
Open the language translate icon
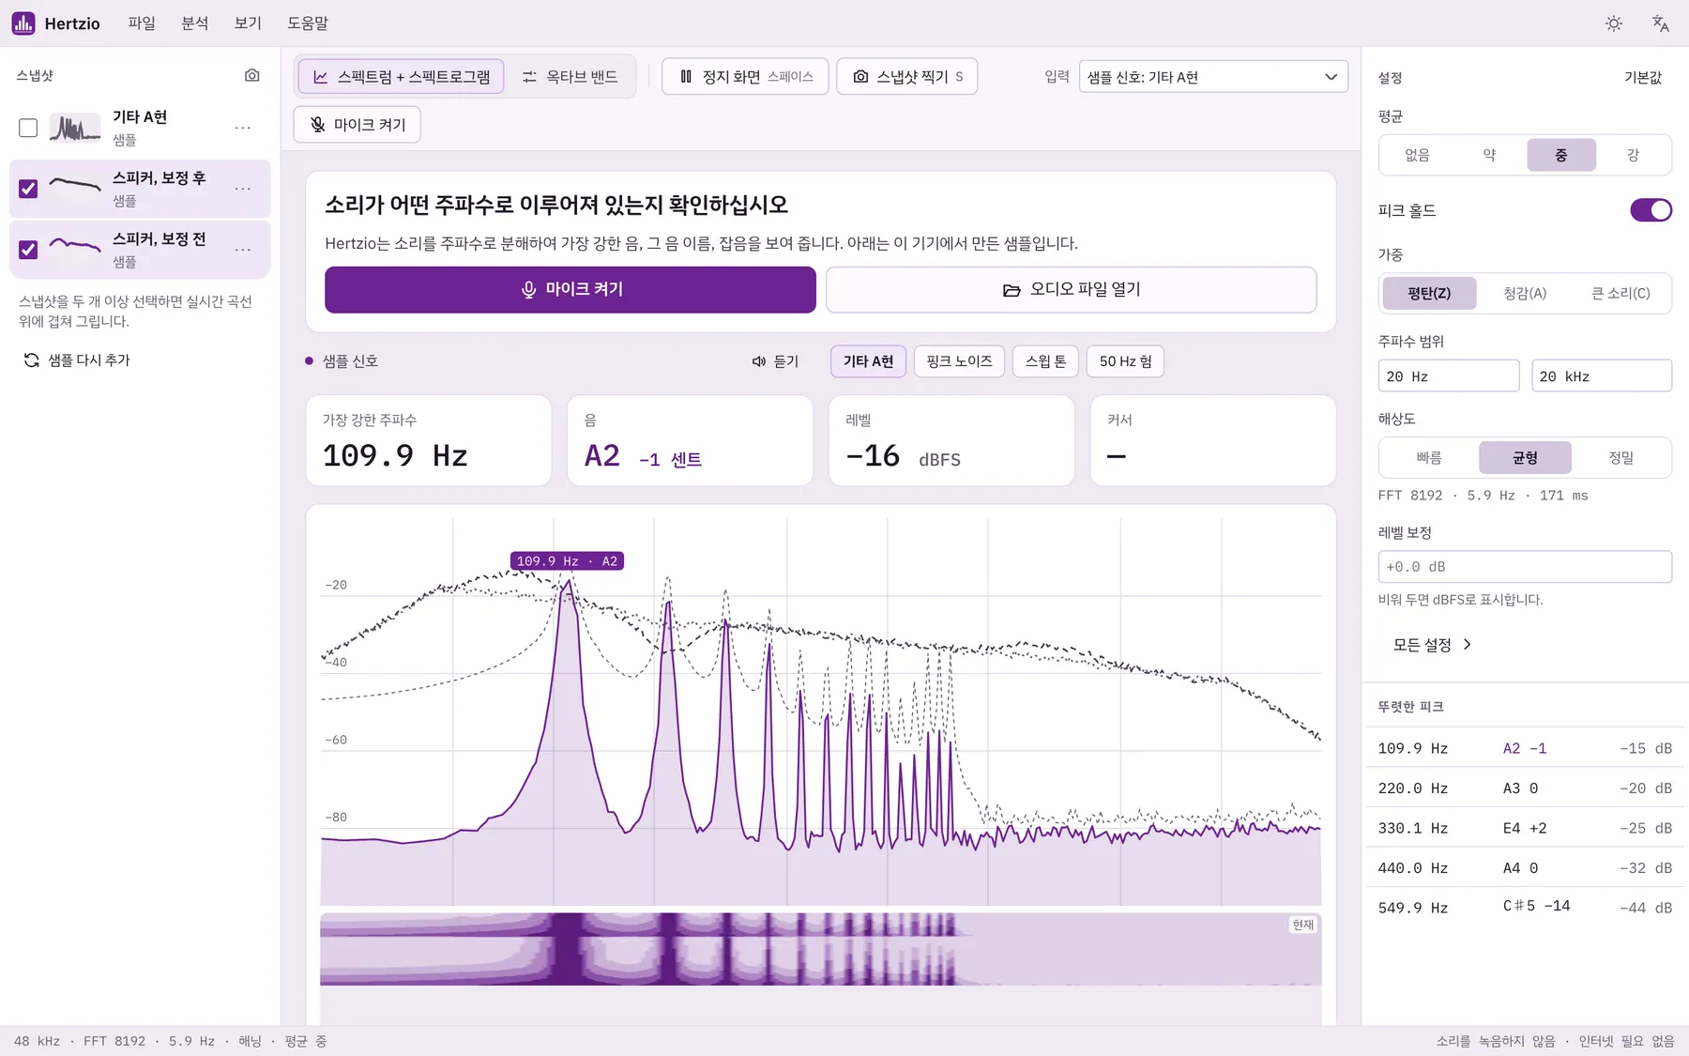(x=1660, y=23)
